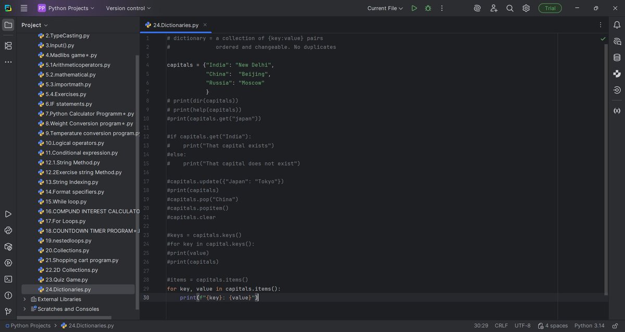Select 10.Logical operators.py file

tap(71, 143)
